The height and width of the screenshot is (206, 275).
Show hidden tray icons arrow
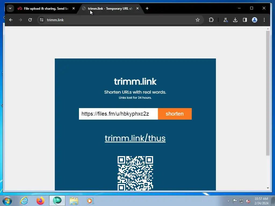point(228,201)
